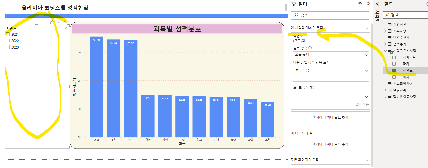Add data field under 이 시각적 개체의 필터
Screen dimensions: 428x168
click(x=330, y=118)
